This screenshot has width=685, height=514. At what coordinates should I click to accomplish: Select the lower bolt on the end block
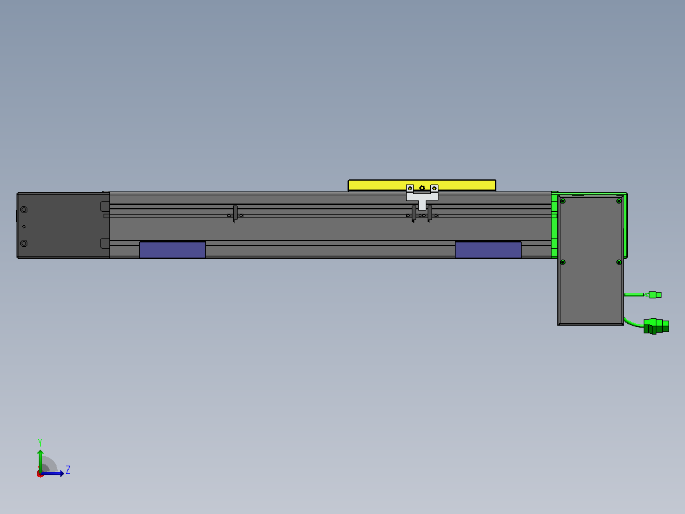click(x=24, y=243)
